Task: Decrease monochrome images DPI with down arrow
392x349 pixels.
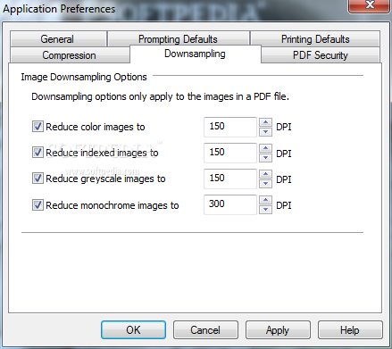Action: [265, 209]
